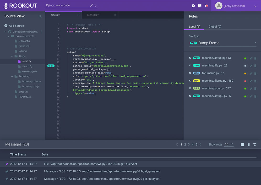Open the Show rows dropdown
The image size is (261, 185).
tap(229, 144)
